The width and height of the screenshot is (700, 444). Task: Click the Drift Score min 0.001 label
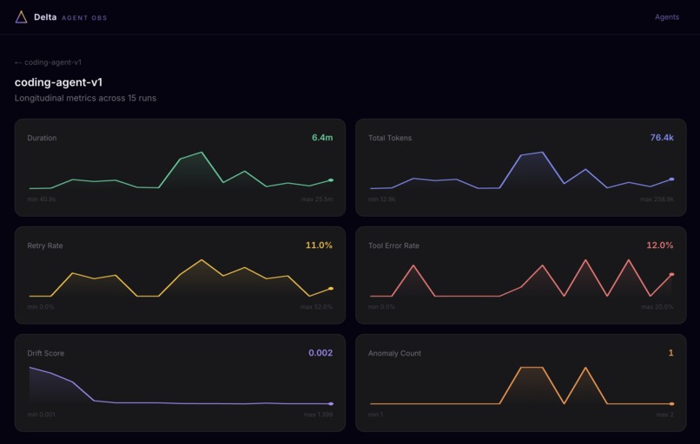coord(41,415)
